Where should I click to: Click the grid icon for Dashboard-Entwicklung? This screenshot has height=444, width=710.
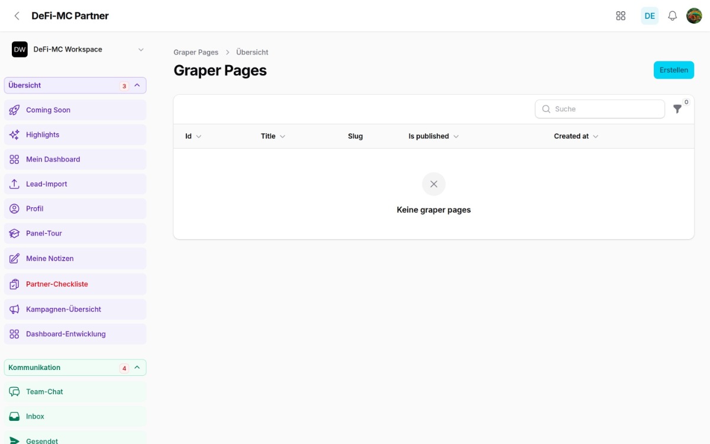point(15,334)
